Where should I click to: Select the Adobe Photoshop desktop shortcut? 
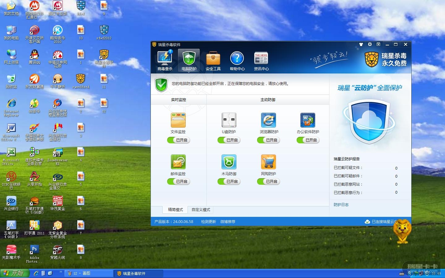tap(34, 254)
